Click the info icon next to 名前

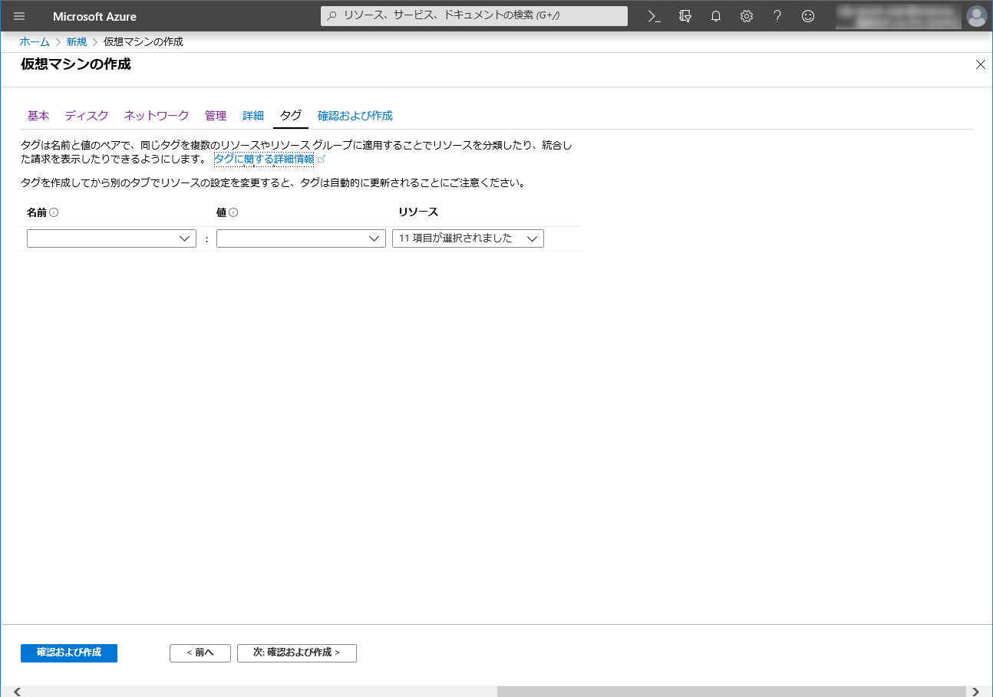coord(54,212)
